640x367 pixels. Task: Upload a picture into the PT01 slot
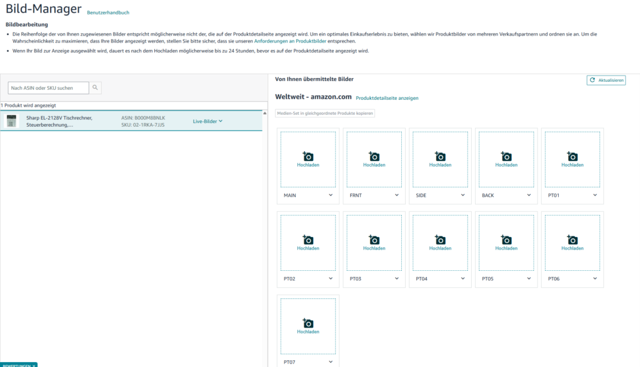coord(572,159)
